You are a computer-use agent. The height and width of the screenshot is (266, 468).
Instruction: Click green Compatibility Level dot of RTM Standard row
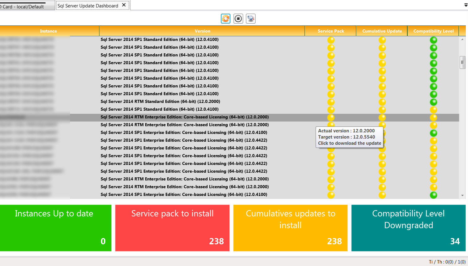click(434, 102)
